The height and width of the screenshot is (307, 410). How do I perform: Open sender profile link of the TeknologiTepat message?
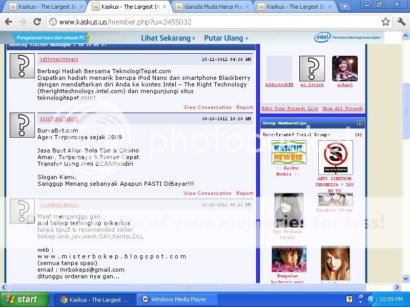[x=59, y=59]
